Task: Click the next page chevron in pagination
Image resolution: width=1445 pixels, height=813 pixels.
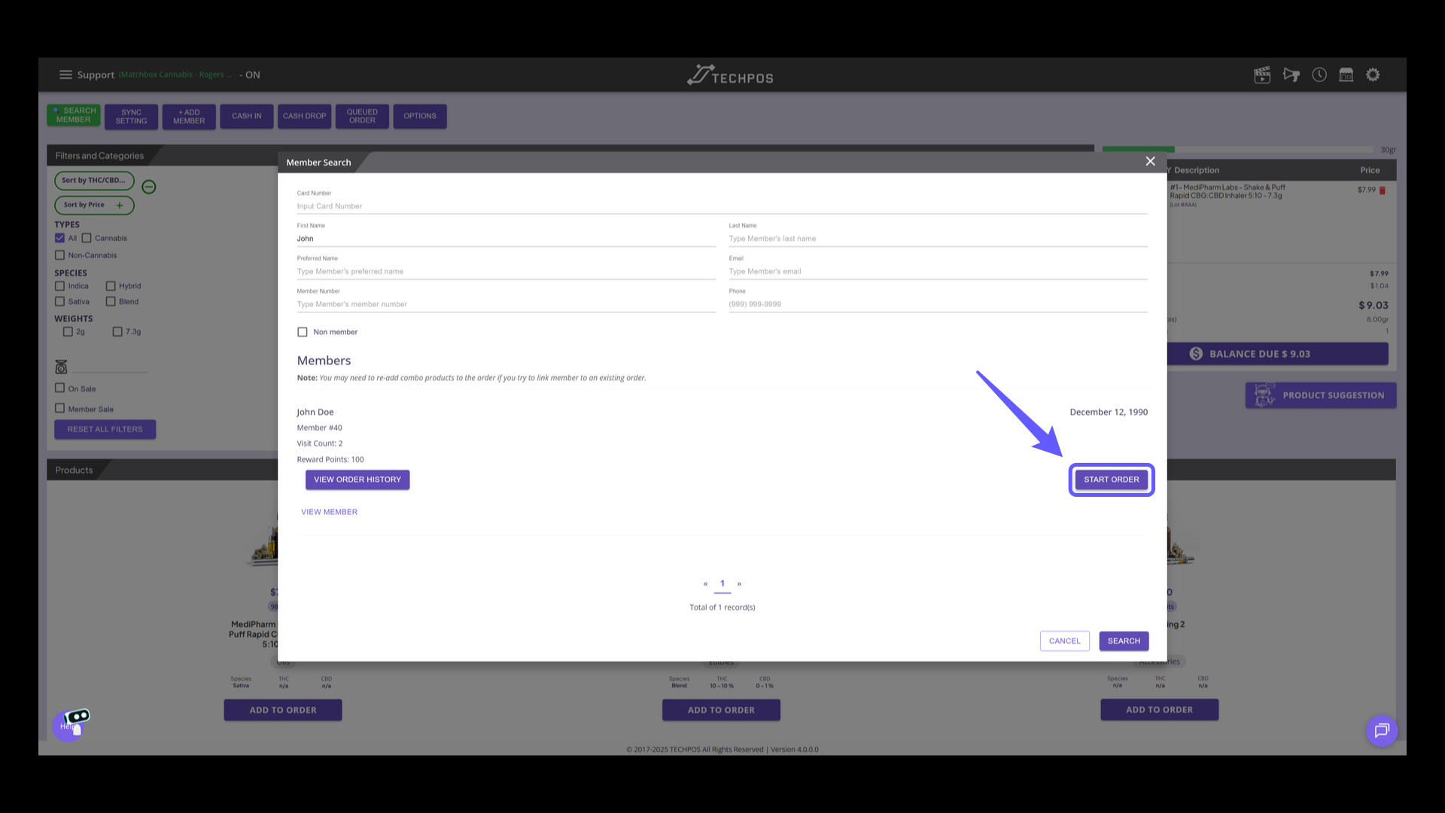Action: tap(739, 583)
